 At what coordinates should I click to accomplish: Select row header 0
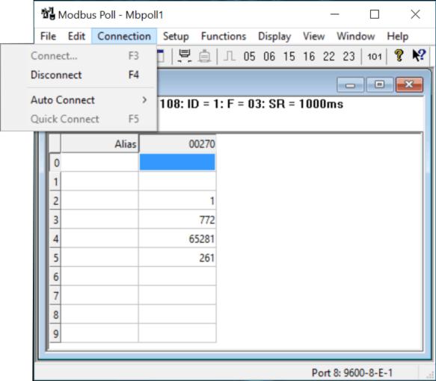(x=55, y=162)
